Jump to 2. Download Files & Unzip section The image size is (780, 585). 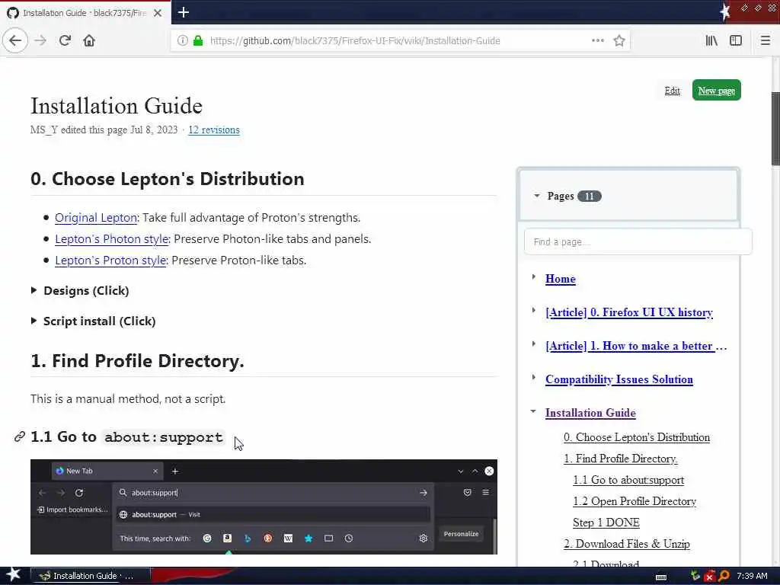[627, 544]
